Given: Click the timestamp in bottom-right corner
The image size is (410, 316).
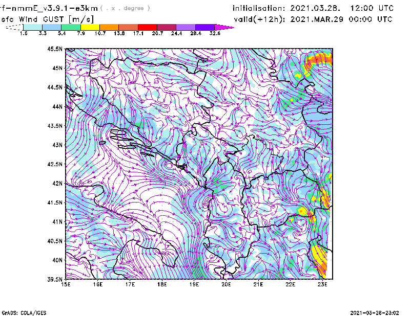Looking at the screenshot, I should pos(375,312).
